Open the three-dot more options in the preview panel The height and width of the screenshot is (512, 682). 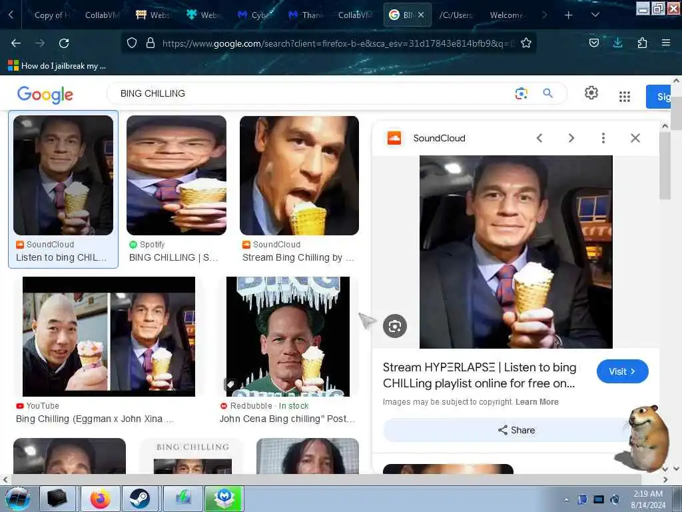603,138
